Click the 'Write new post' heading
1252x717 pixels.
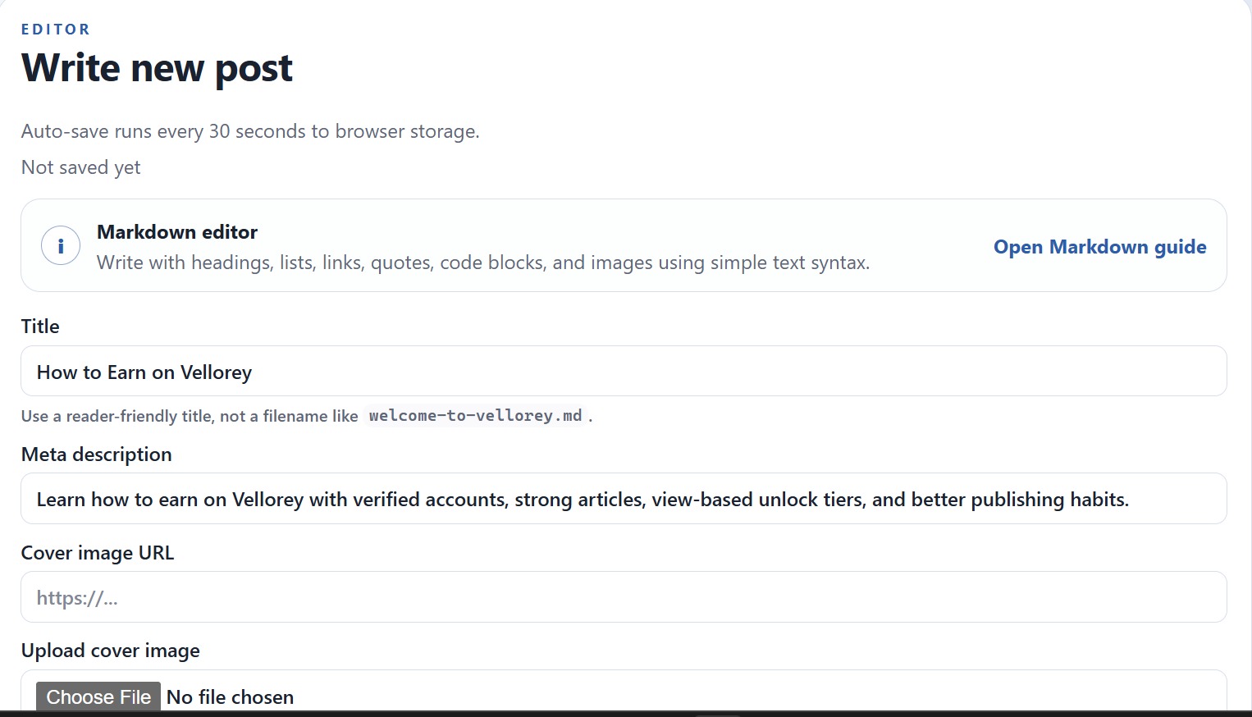(x=156, y=67)
